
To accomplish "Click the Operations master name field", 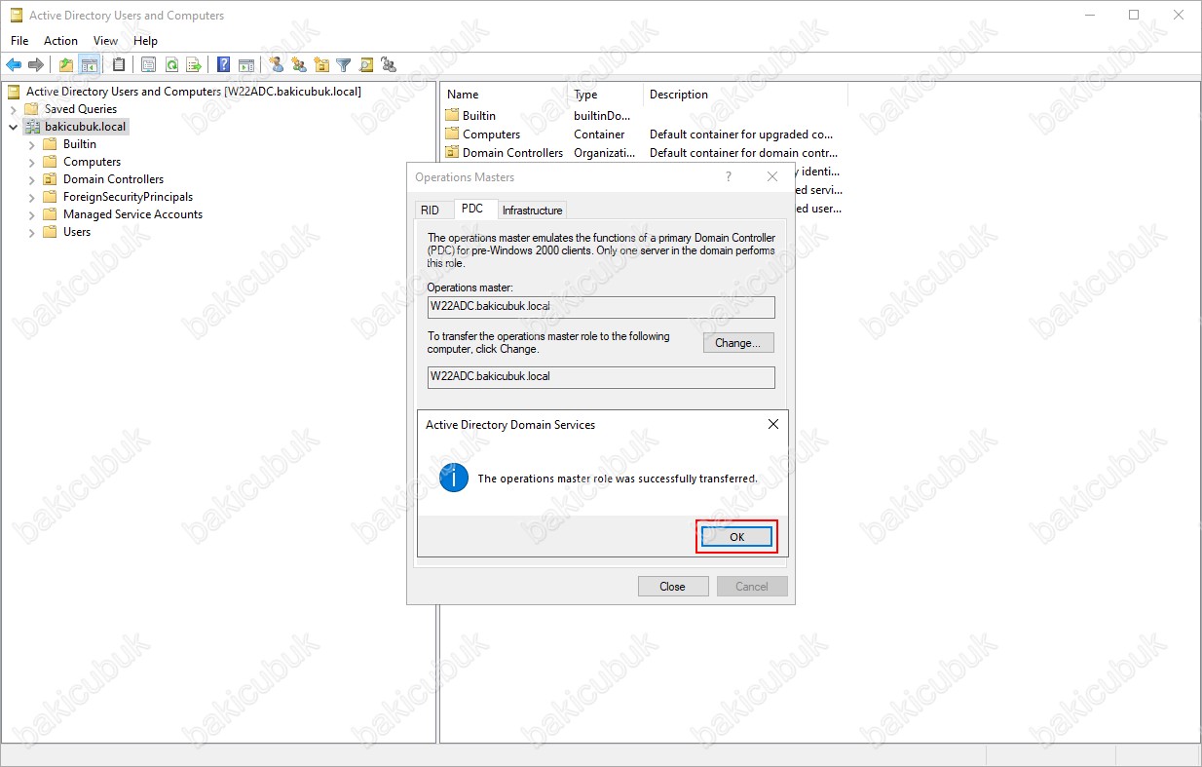I will (x=601, y=307).
